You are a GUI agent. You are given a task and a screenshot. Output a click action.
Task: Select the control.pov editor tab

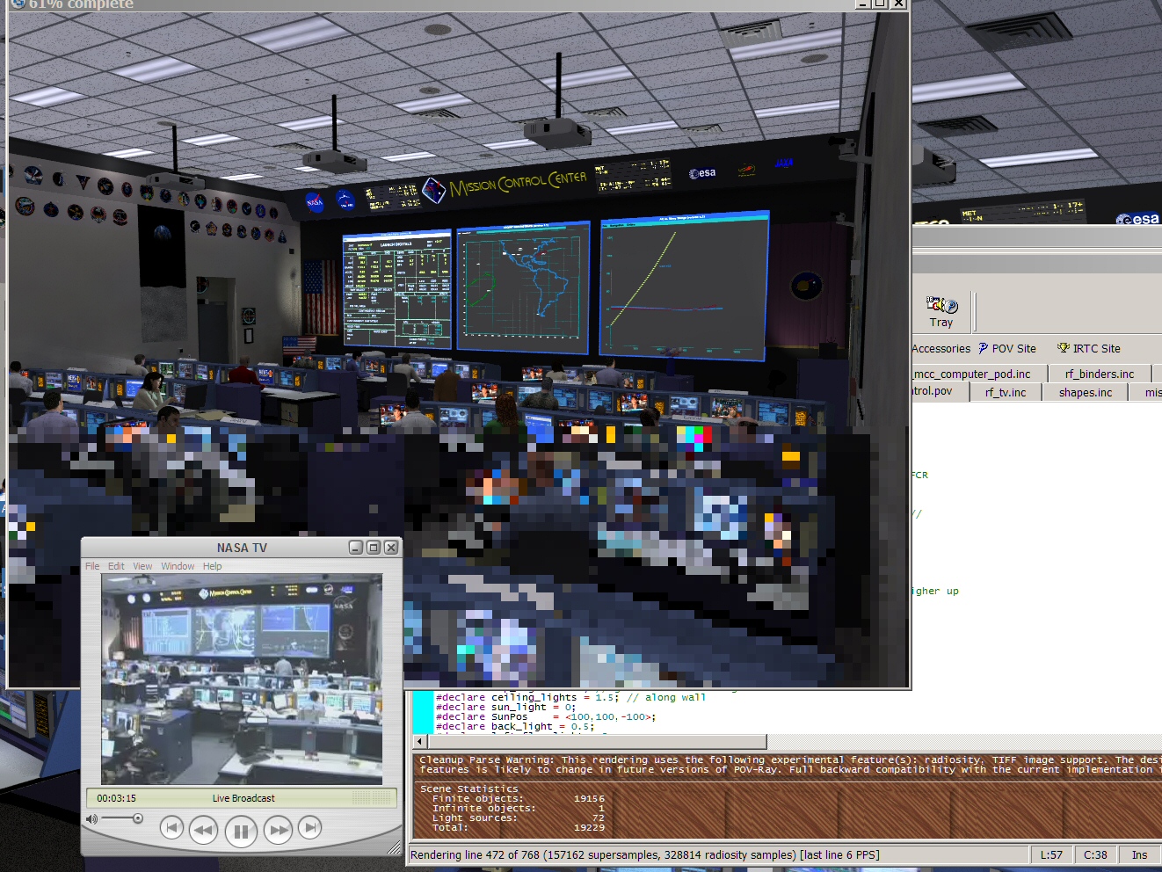pos(939,391)
